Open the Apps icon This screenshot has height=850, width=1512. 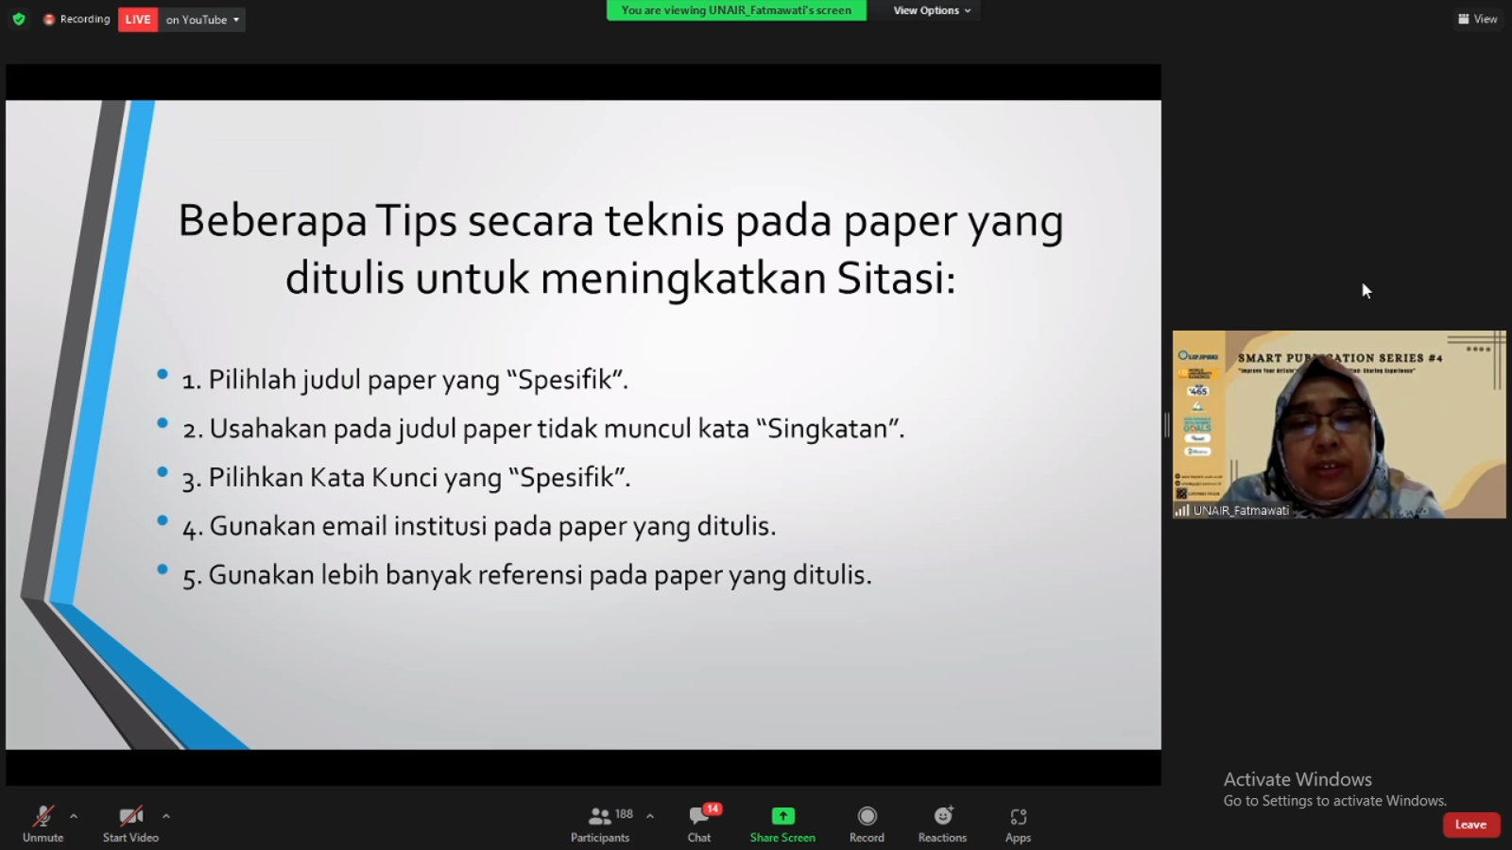(x=1018, y=816)
